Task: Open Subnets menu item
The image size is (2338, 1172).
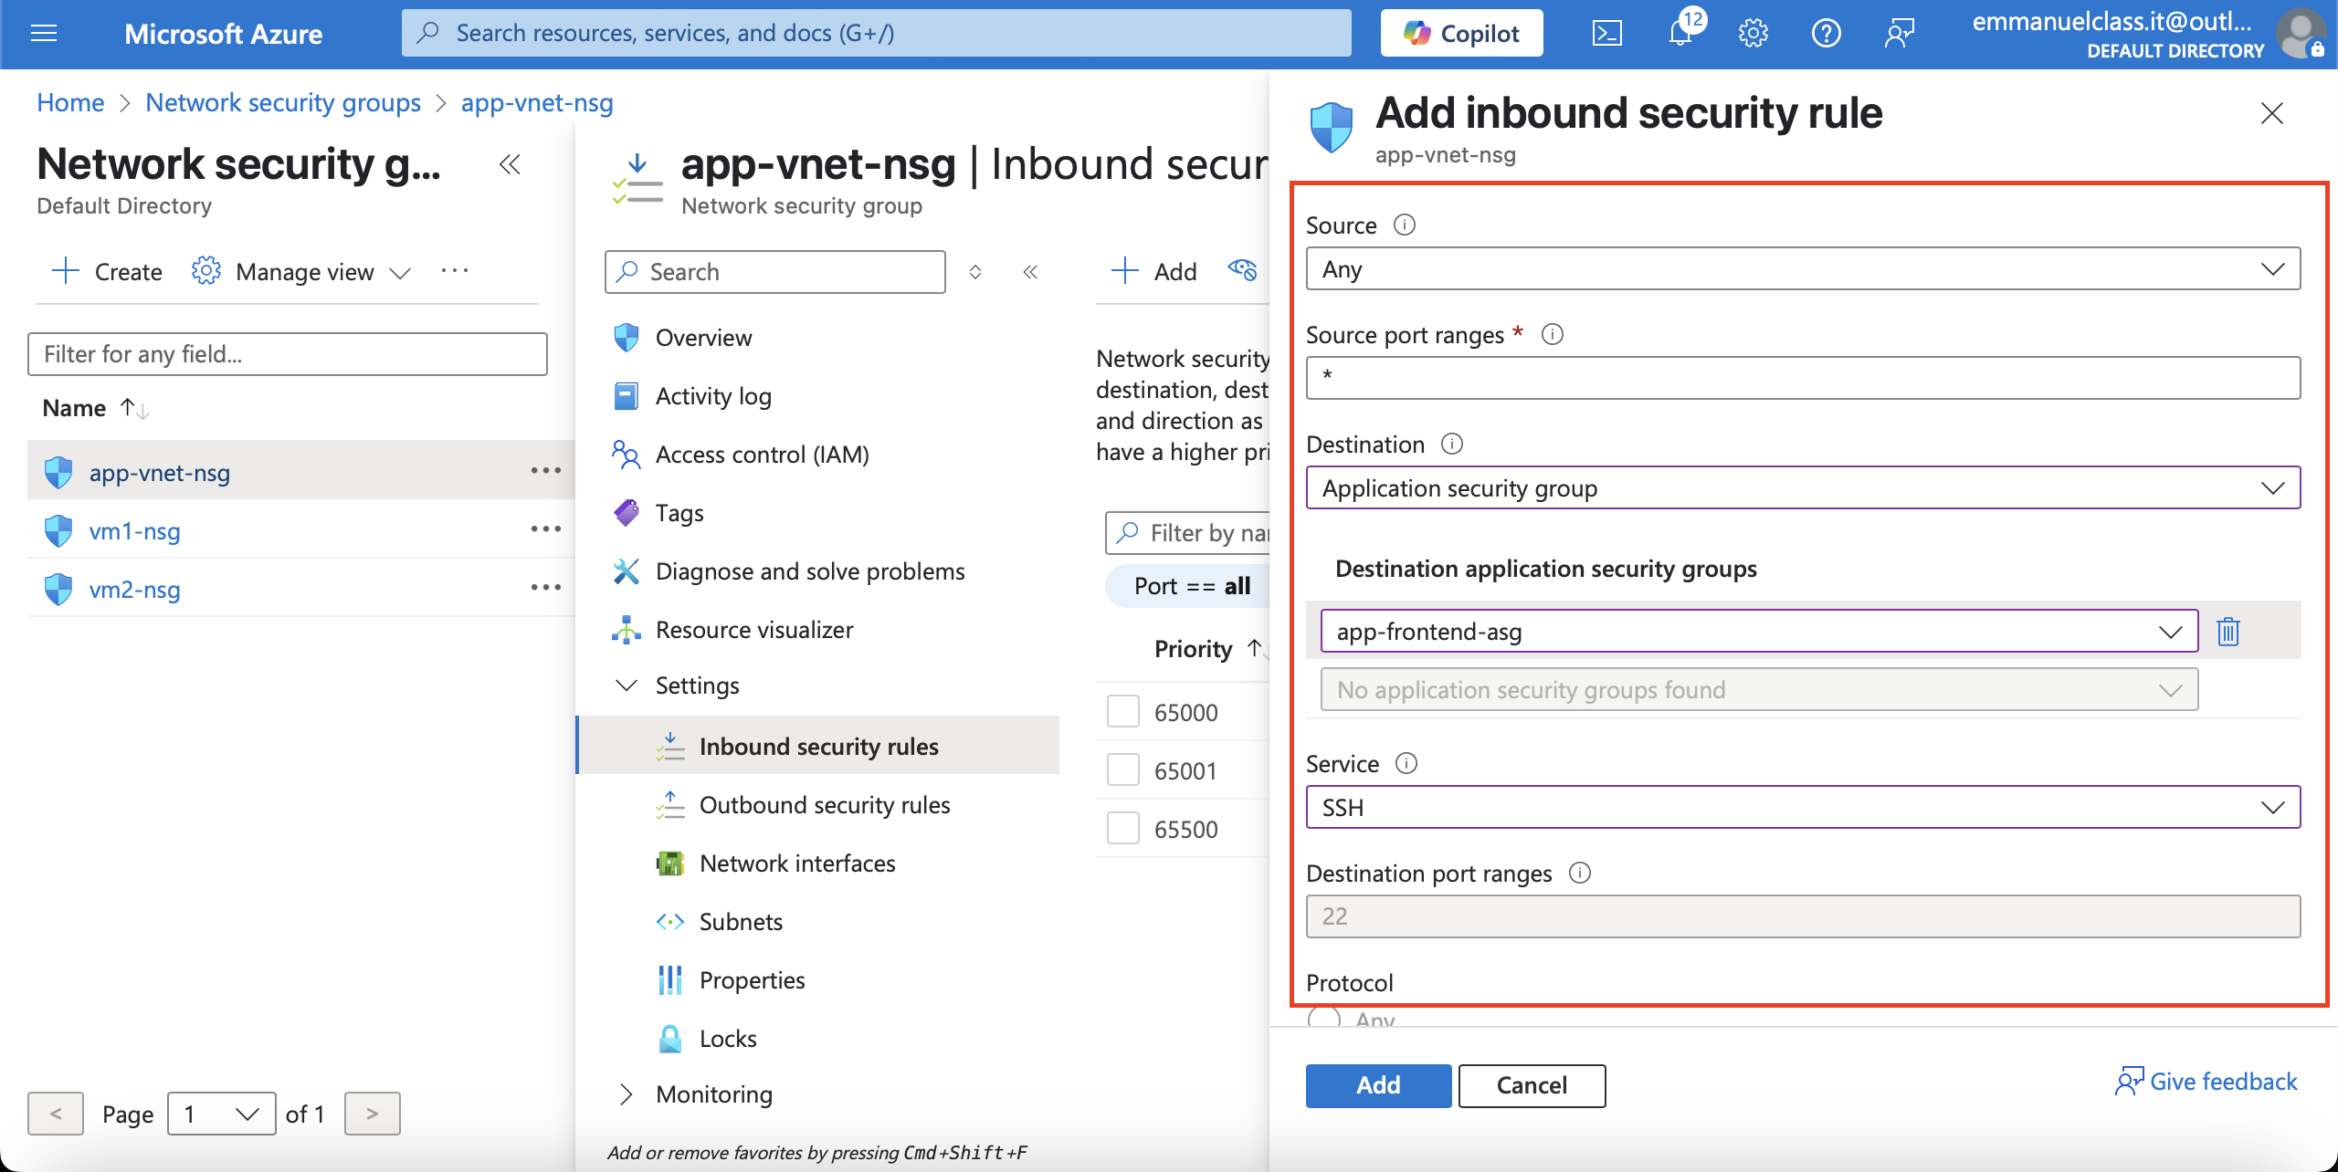Action: click(740, 922)
